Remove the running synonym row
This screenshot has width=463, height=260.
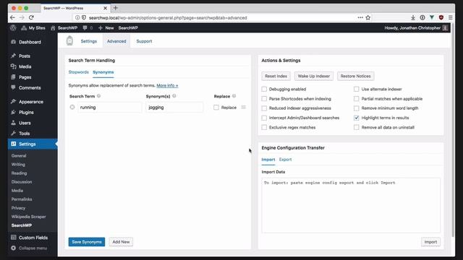pos(72,107)
